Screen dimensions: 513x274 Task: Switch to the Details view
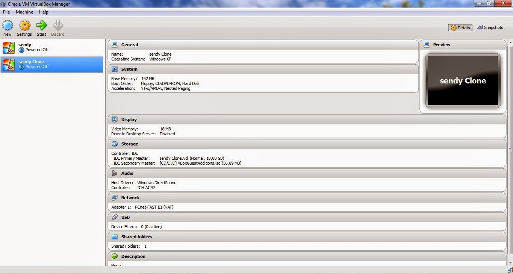pyautogui.click(x=460, y=27)
